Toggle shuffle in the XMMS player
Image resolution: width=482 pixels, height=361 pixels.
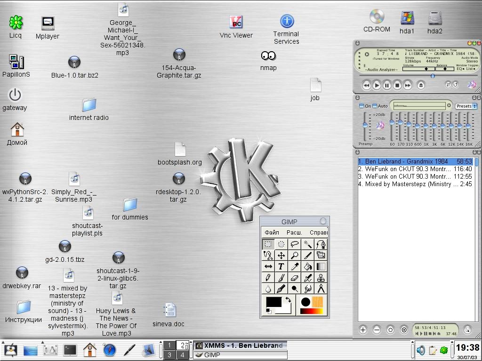point(448,85)
